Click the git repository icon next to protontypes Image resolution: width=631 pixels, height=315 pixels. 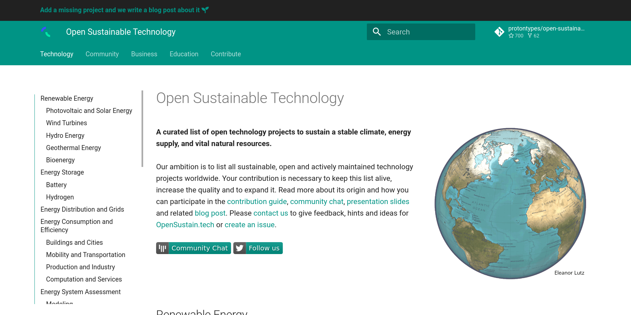click(x=499, y=32)
